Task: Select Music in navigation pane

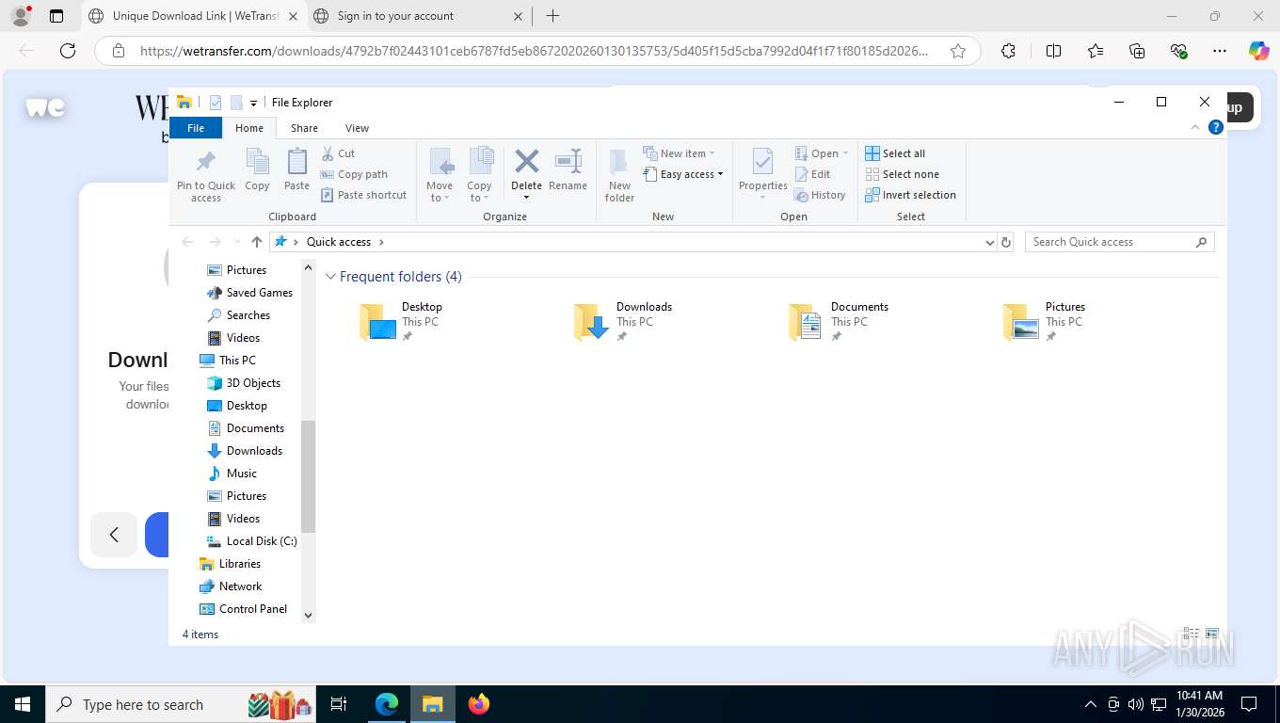Action: [x=232, y=474]
